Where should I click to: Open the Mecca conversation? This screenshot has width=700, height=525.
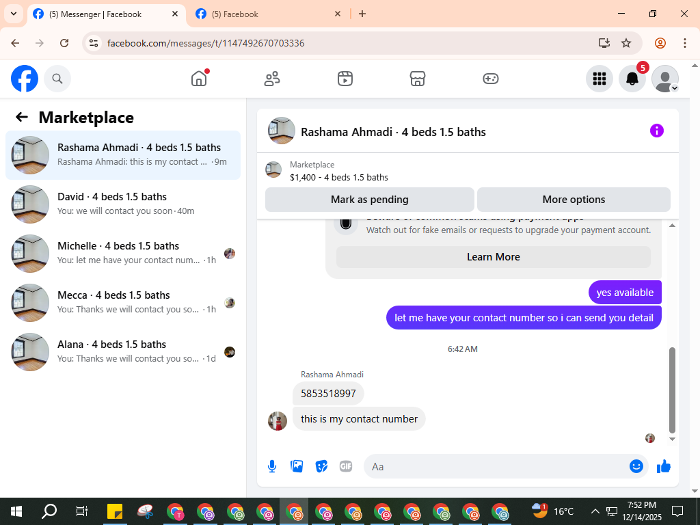pyautogui.click(x=123, y=303)
